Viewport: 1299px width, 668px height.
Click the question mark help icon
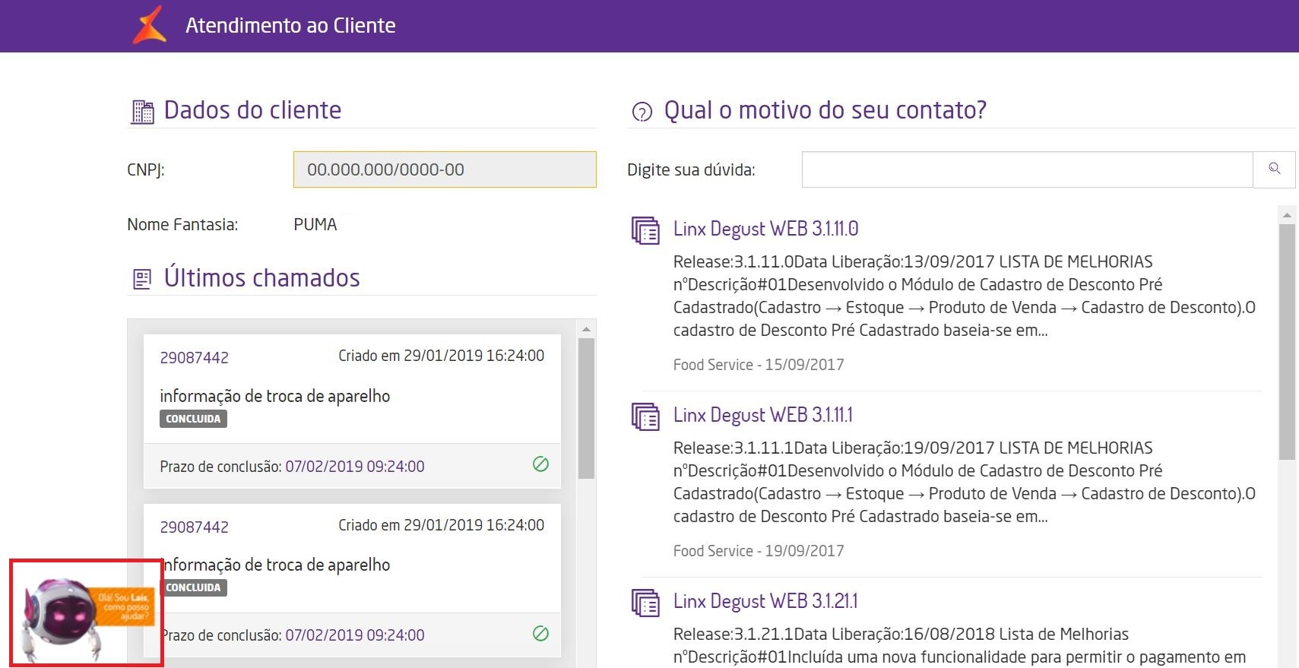642,112
